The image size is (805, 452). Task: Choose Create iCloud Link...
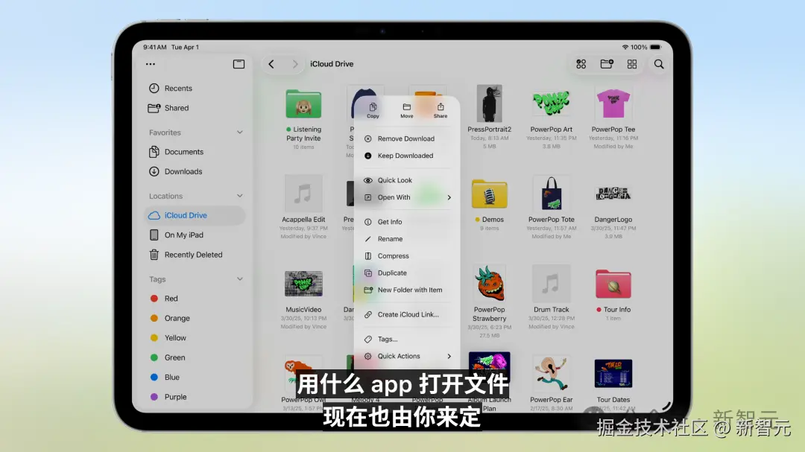[407, 314]
